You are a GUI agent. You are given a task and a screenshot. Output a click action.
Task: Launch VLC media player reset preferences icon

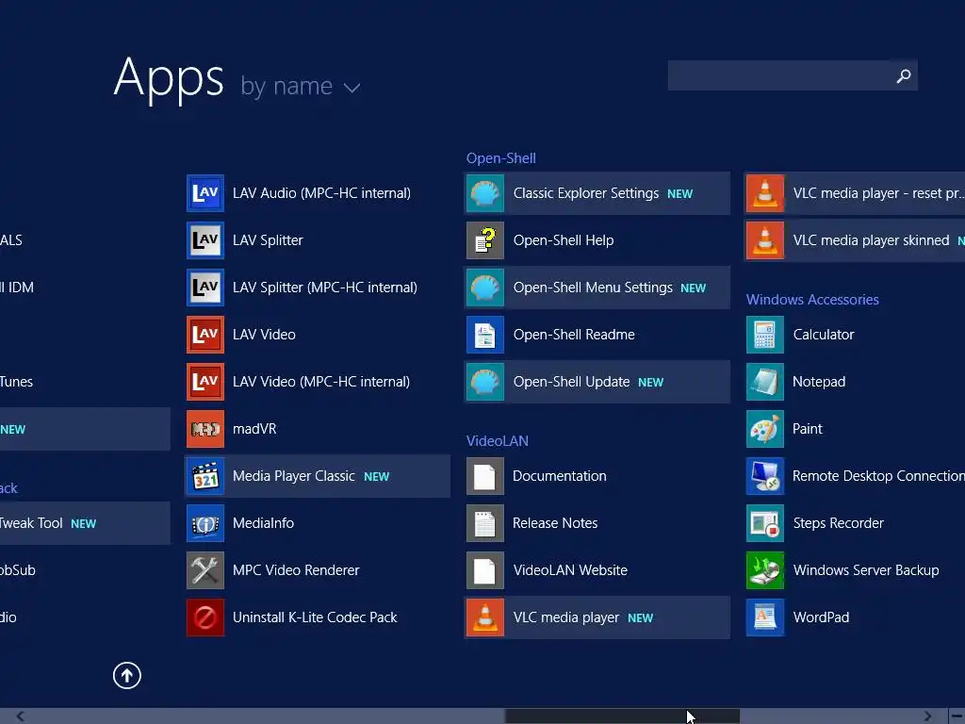click(765, 193)
